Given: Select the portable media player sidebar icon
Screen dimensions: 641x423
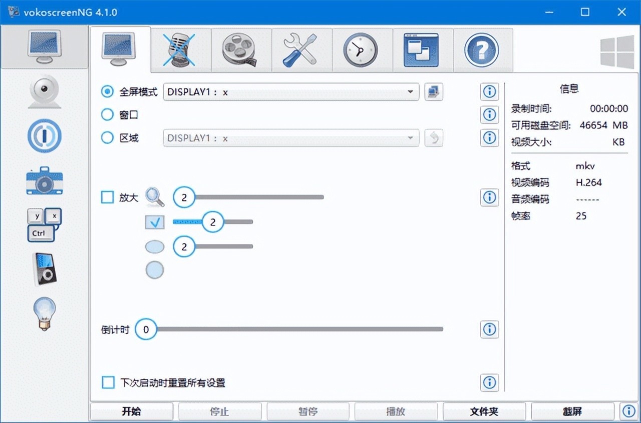Looking at the screenshot, I should coord(45,269).
